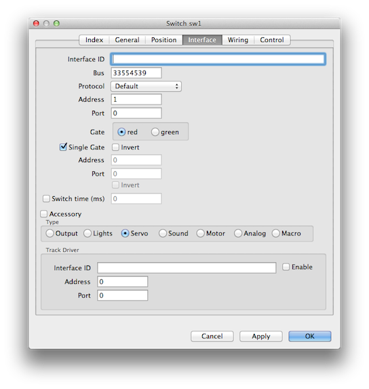Confirm with the OK button
369x389 pixels.
[309, 336]
